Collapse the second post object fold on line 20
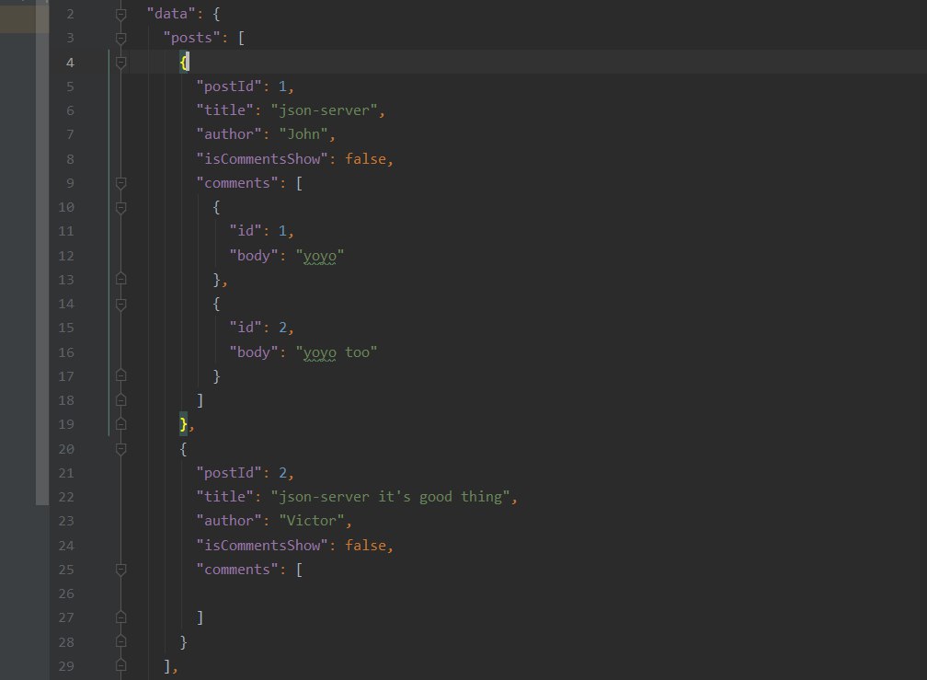Viewport: 927px width, 680px height. [x=120, y=449]
